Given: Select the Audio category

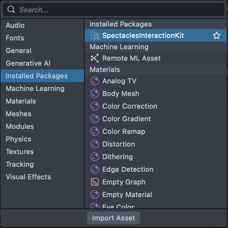Looking at the screenshot, I should (x=15, y=26).
